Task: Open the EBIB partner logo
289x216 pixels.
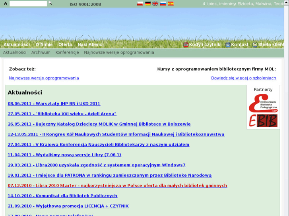Action: (x=263, y=120)
